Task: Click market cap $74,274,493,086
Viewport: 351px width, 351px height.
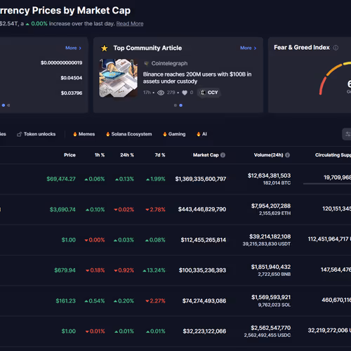Action: point(204,300)
